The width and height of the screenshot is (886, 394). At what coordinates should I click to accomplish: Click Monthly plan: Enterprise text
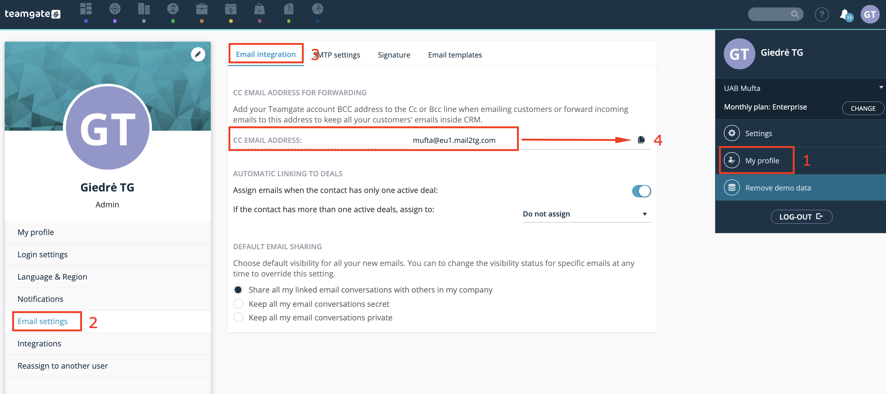pyautogui.click(x=765, y=107)
